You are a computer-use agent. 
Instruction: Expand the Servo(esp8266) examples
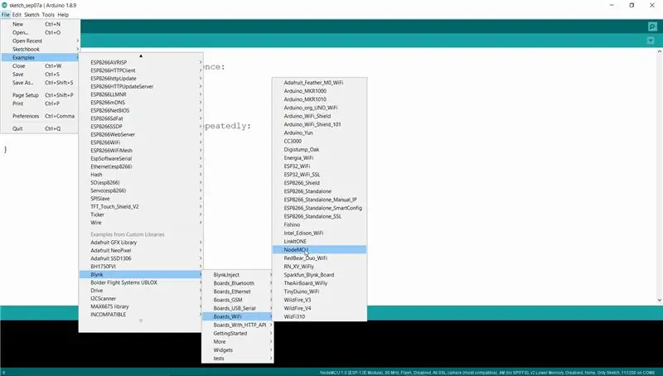coord(141,190)
